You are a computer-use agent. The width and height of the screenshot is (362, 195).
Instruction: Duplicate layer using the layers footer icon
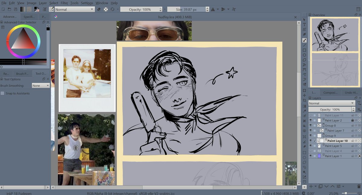coord(320,187)
